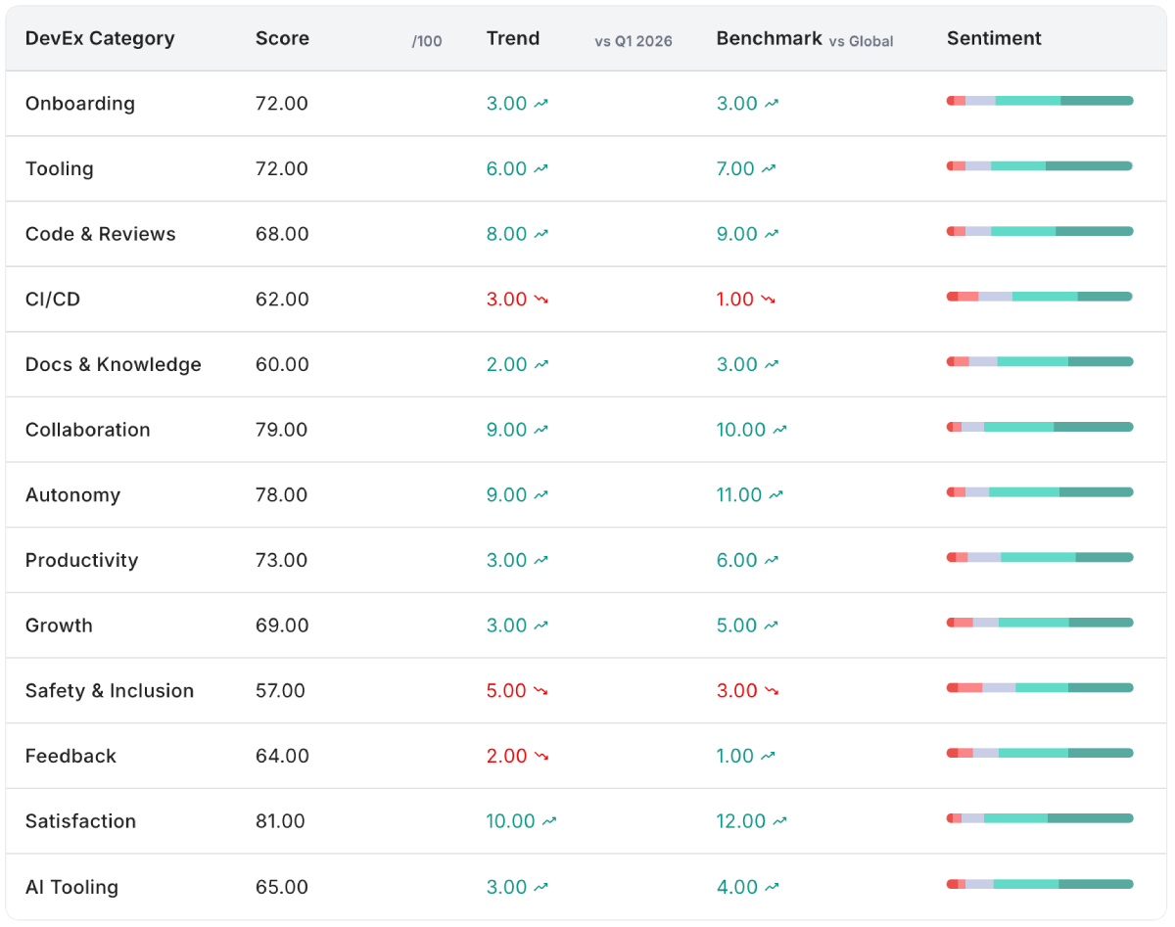The image size is (1175, 927).
Task: Click the CI/CD score 62.00
Action: click(282, 300)
